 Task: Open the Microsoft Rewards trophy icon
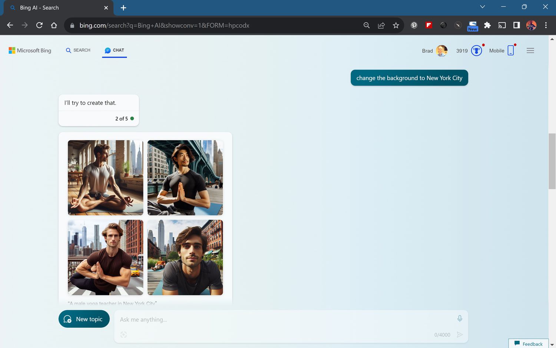(x=476, y=51)
